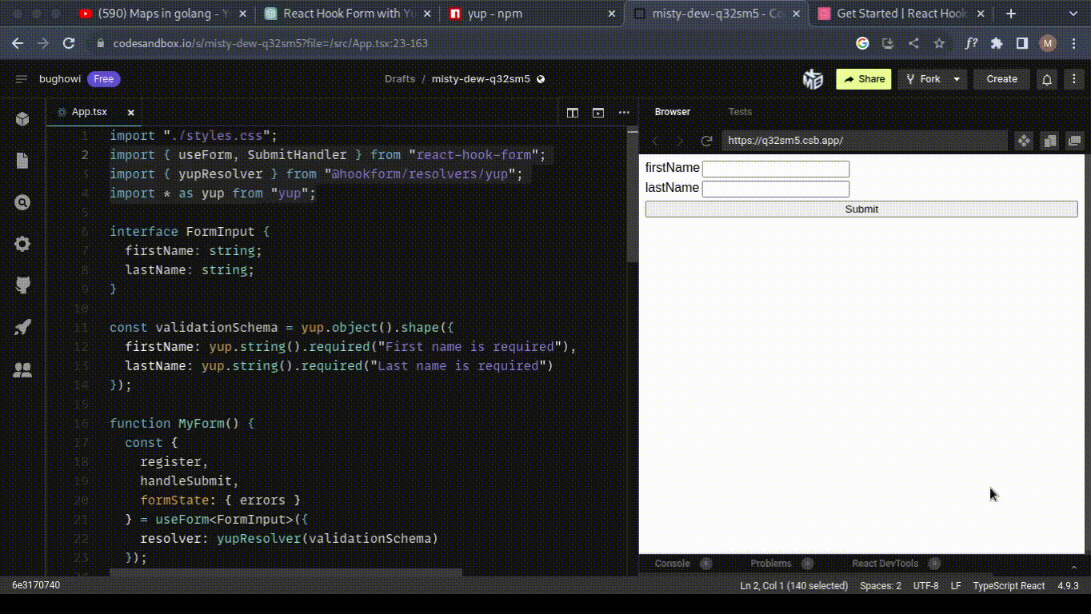Image resolution: width=1091 pixels, height=614 pixels.
Task: Click the split editor layout icon
Action: [573, 113]
